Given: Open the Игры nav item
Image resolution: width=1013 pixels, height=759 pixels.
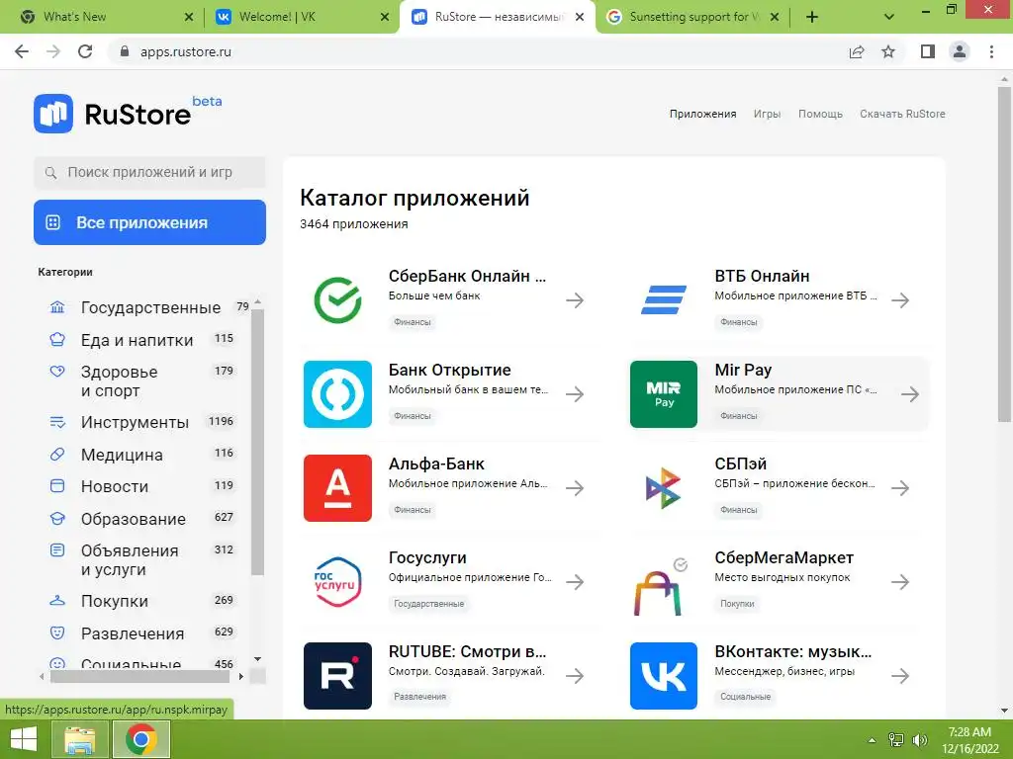Looking at the screenshot, I should [767, 114].
